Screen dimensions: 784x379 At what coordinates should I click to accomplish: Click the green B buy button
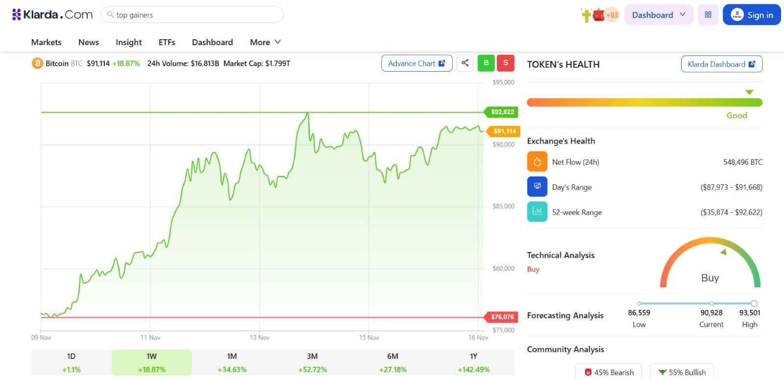(x=486, y=63)
